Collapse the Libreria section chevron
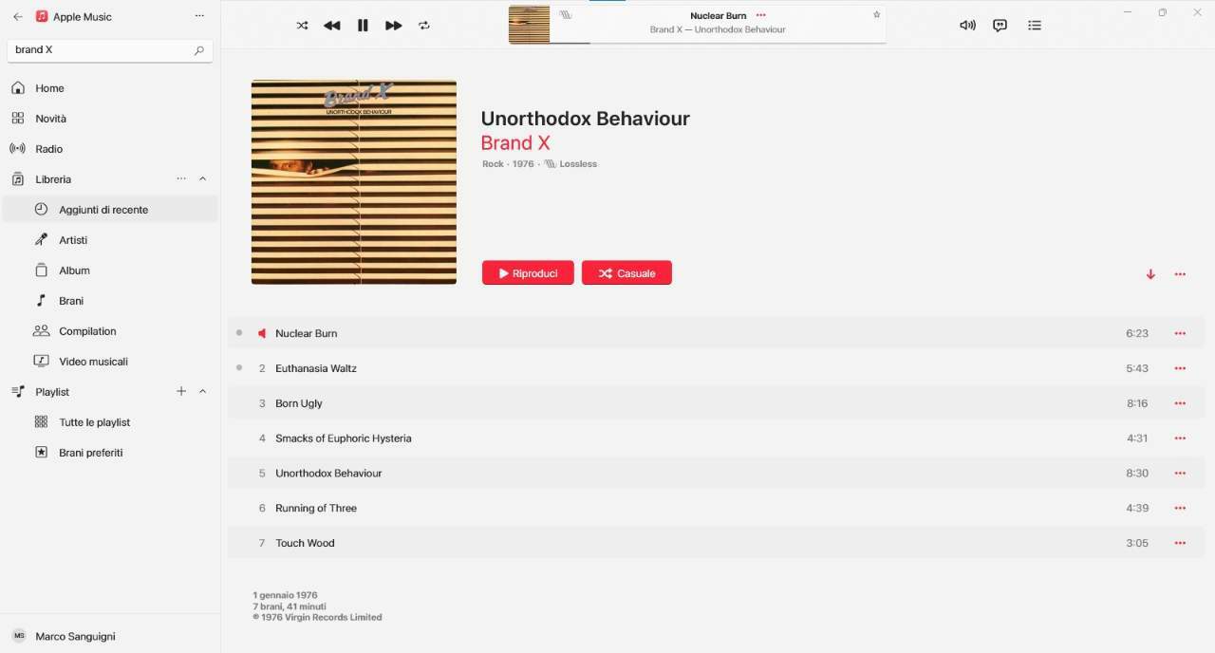This screenshot has width=1215, height=653. coord(202,179)
